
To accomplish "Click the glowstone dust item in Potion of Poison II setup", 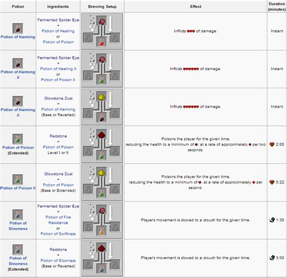I will click(x=102, y=173).
